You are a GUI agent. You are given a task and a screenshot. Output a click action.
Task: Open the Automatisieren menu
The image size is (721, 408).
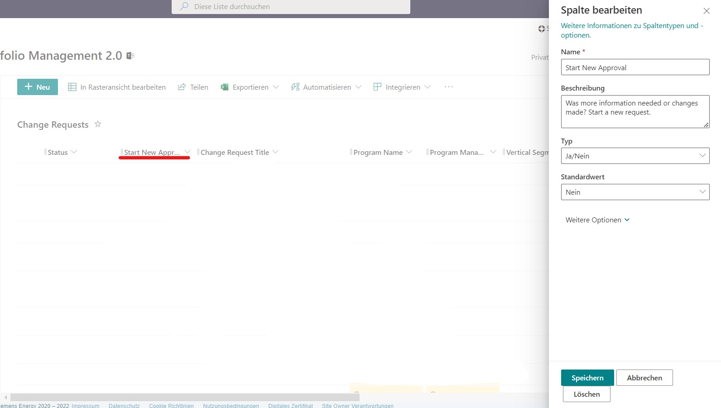pos(326,87)
